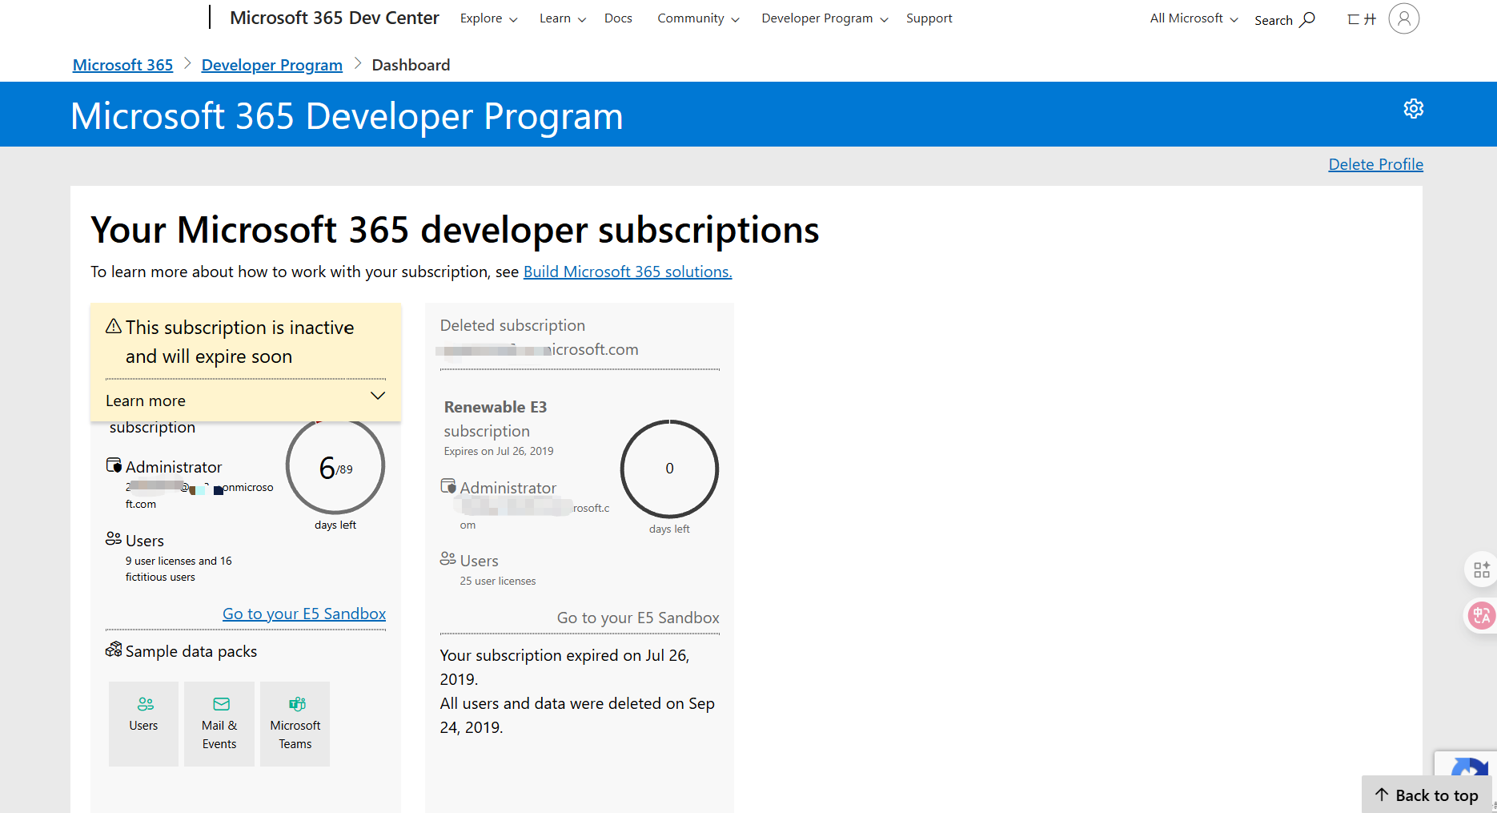1497x813 pixels.
Task: Click the 6/89 days left progress ring
Action: (x=335, y=467)
